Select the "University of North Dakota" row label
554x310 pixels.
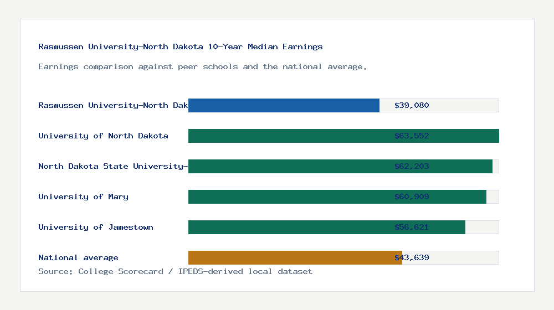point(103,136)
